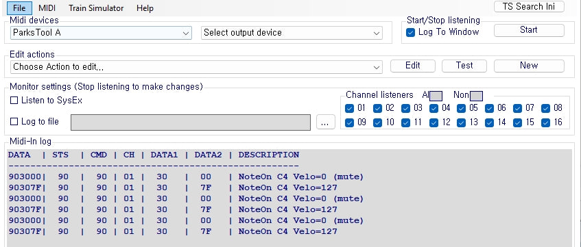The width and height of the screenshot is (581, 247).
Task: Uncheck channel listener 13
Action: 462,122
